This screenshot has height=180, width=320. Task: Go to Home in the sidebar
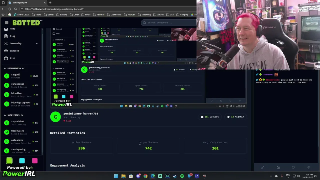click(x=12, y=29)
